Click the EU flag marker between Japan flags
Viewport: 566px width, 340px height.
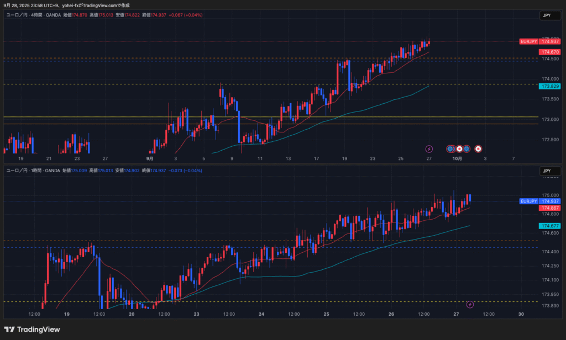pyautogui.click(x=467, y=148)
